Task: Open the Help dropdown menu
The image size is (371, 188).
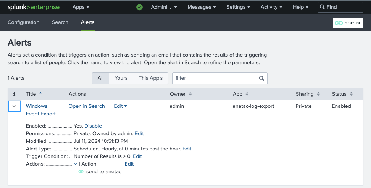Action: point(300,7)
